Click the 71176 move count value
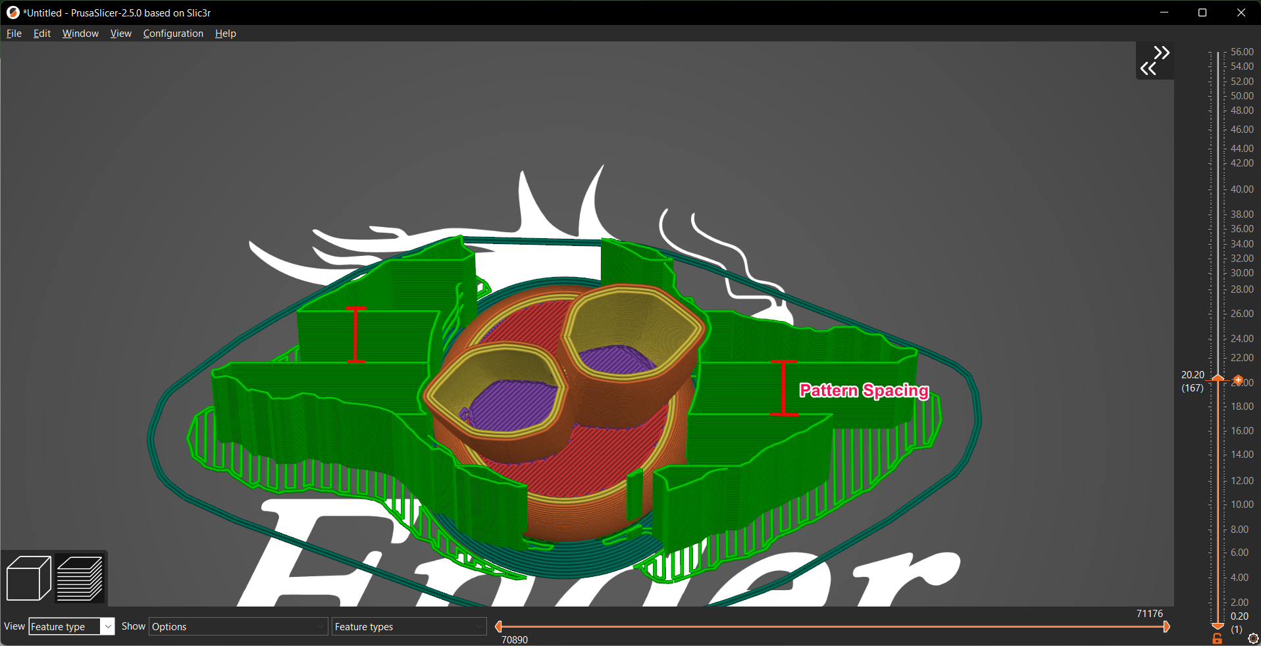 1150,613
